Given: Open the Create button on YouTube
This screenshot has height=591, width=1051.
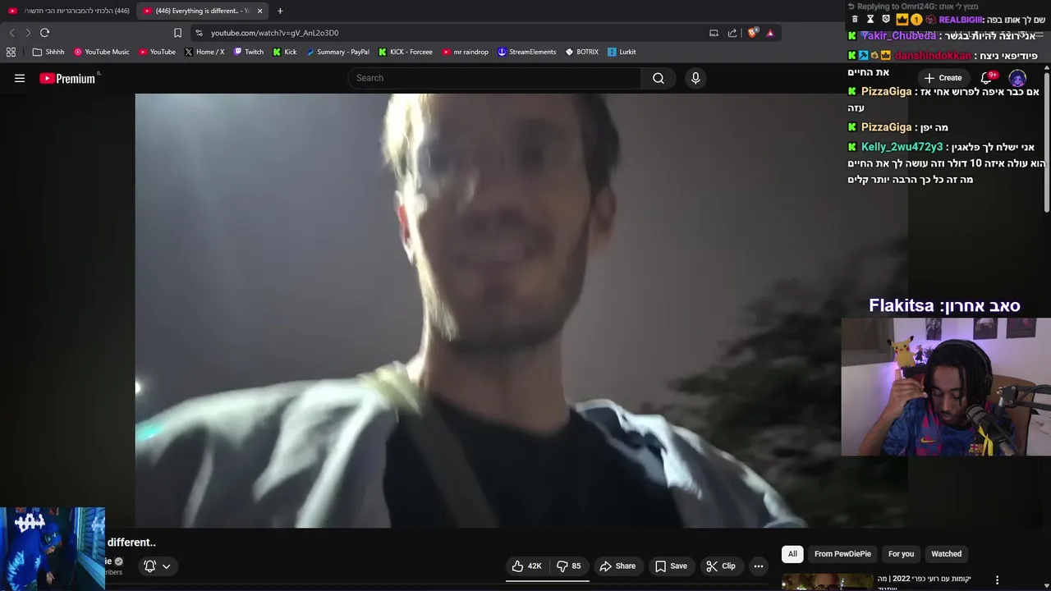Looking at the screenshot, I should point(943,78).
